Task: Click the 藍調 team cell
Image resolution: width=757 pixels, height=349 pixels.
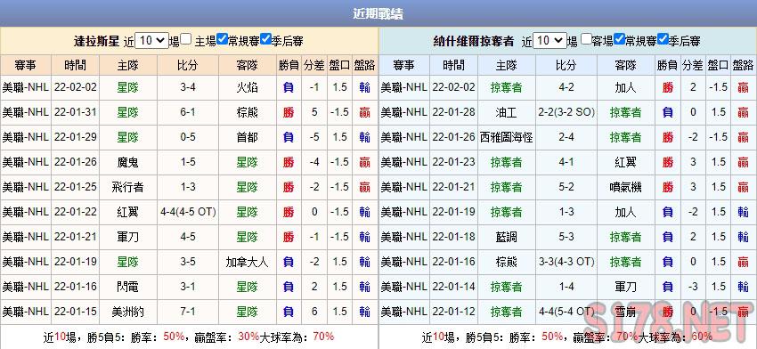Action: point(507,237)
